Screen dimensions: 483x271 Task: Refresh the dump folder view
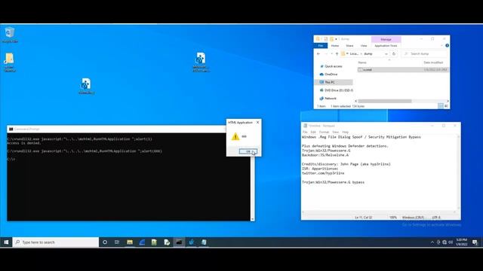[x=394, y=53]
